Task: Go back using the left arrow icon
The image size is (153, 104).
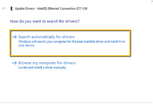Action: click(x=4, y=8)
